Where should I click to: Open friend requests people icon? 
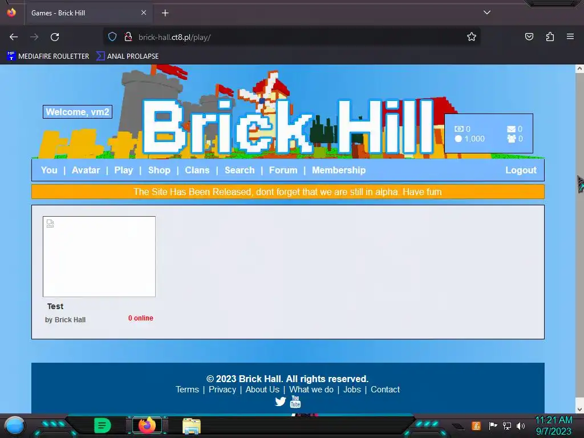click(x=512, y=139)
